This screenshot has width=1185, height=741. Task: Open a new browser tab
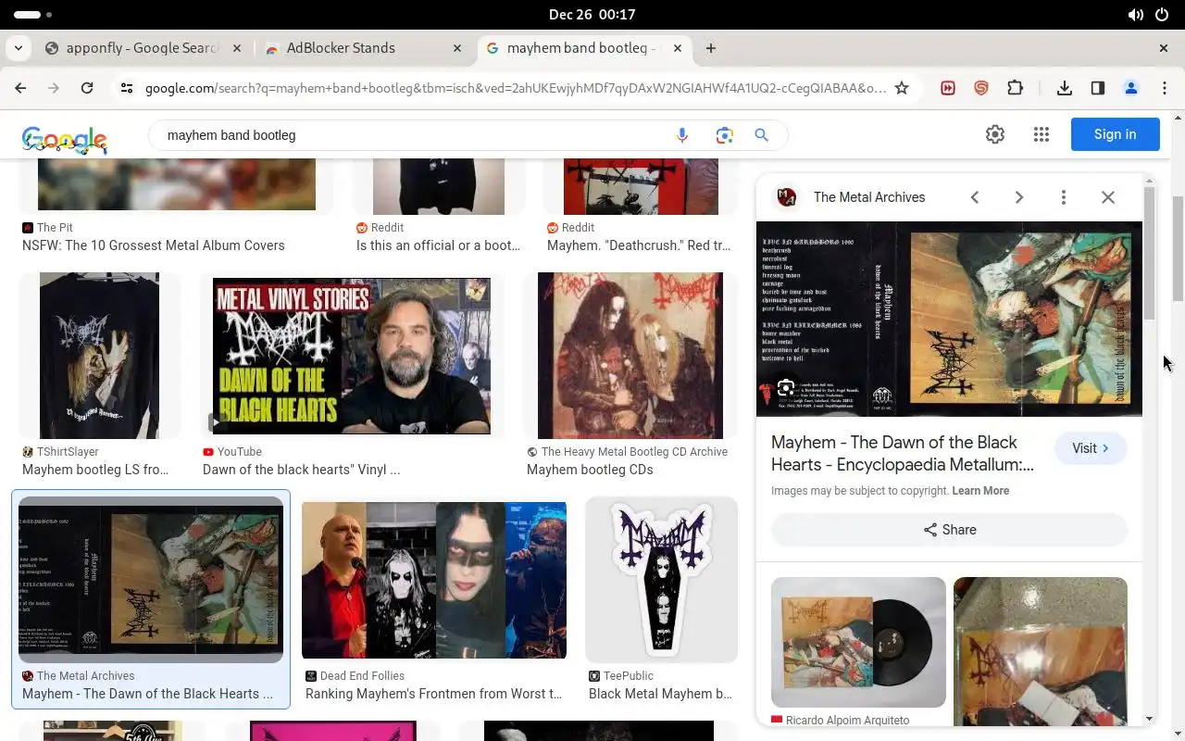[711, 48]
